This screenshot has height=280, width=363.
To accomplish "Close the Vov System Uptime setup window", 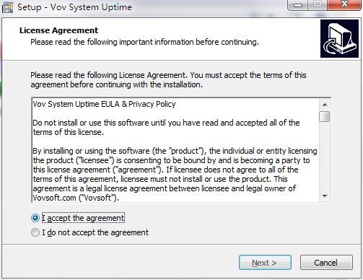I will (344, 5).
